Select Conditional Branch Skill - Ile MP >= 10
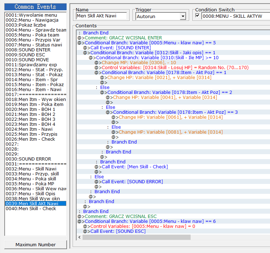The width and height of the screenshot is (270, 253). tap(173, 58)
